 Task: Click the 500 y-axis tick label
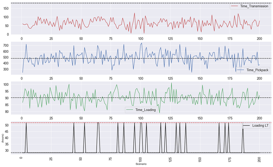(6, 57)
